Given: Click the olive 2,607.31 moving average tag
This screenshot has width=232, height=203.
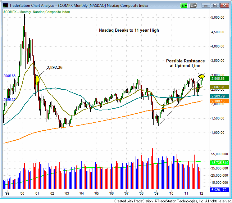Looking at the screenshot, I should 220,87.
